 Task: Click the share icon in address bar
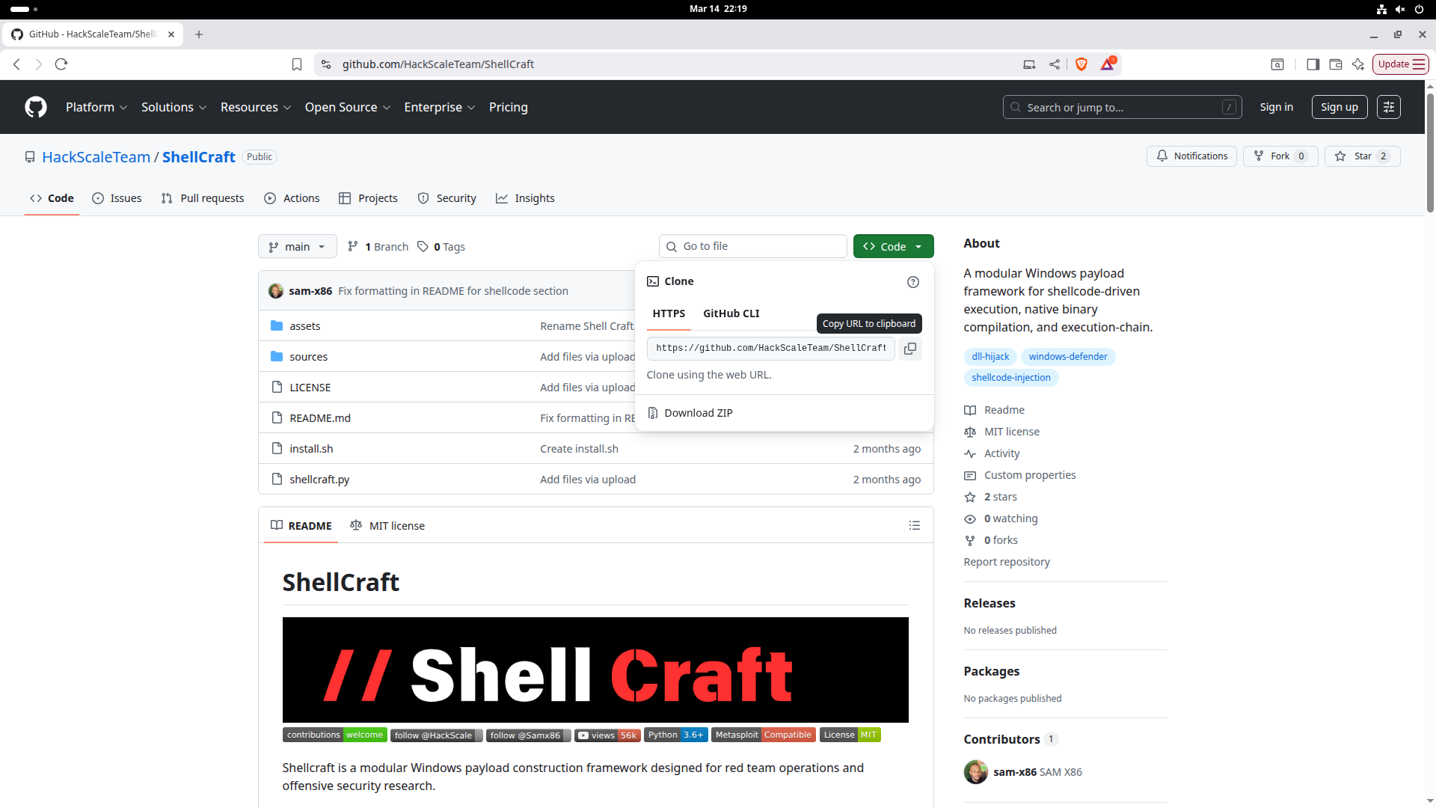coord(1055,64)
